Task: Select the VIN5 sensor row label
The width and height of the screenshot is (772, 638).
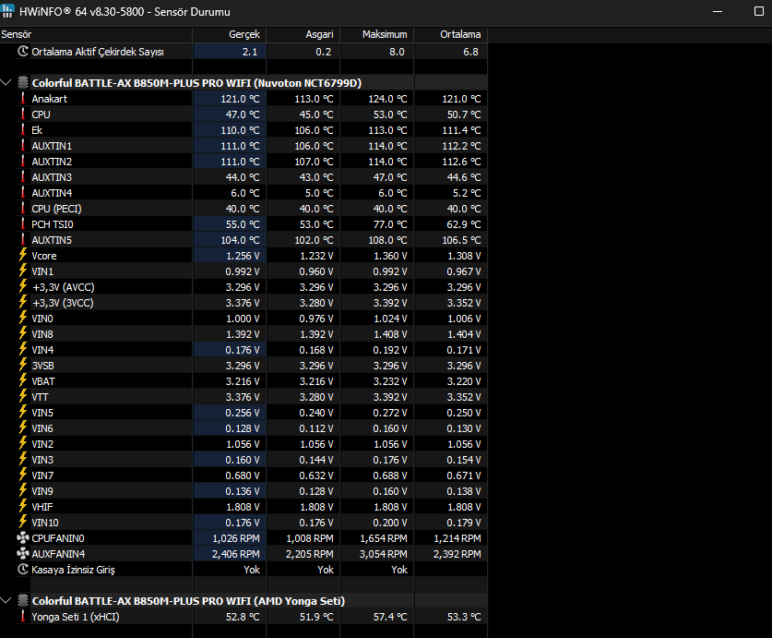Action: tap(42, 413)
